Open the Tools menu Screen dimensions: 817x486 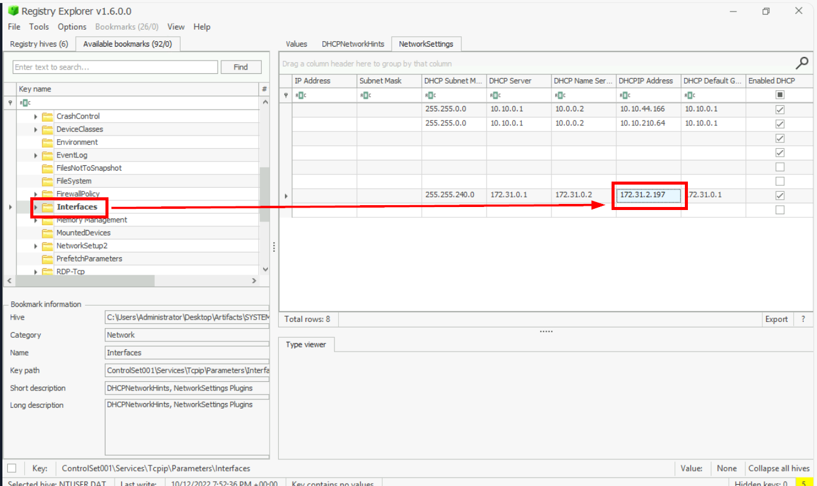click(x=39, y=27)
